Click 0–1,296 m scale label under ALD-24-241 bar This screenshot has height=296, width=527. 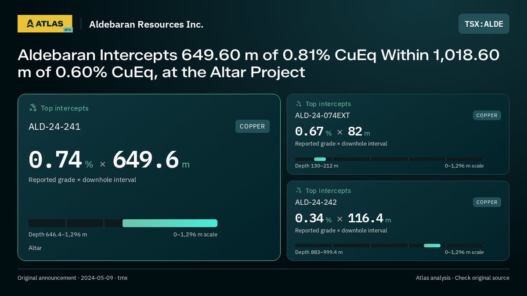tap(195, 234)
